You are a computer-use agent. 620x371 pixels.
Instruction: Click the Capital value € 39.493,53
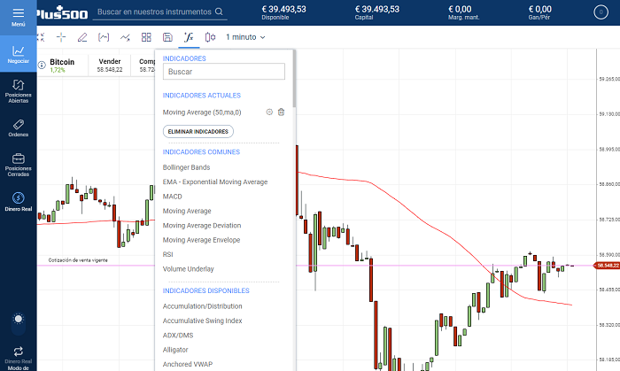coord(377,9)
